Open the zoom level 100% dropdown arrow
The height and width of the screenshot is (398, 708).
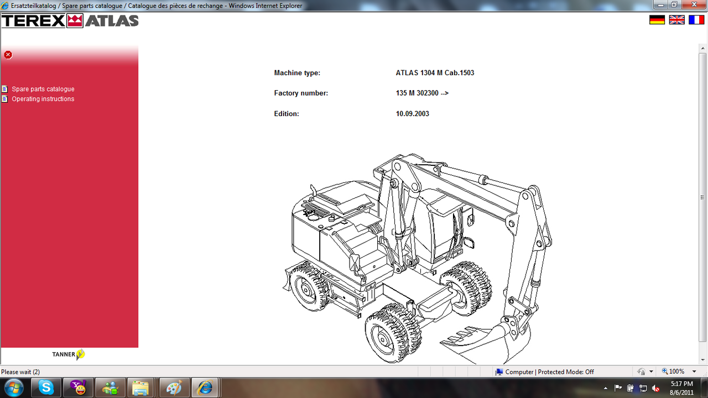(x=694, y=371)
